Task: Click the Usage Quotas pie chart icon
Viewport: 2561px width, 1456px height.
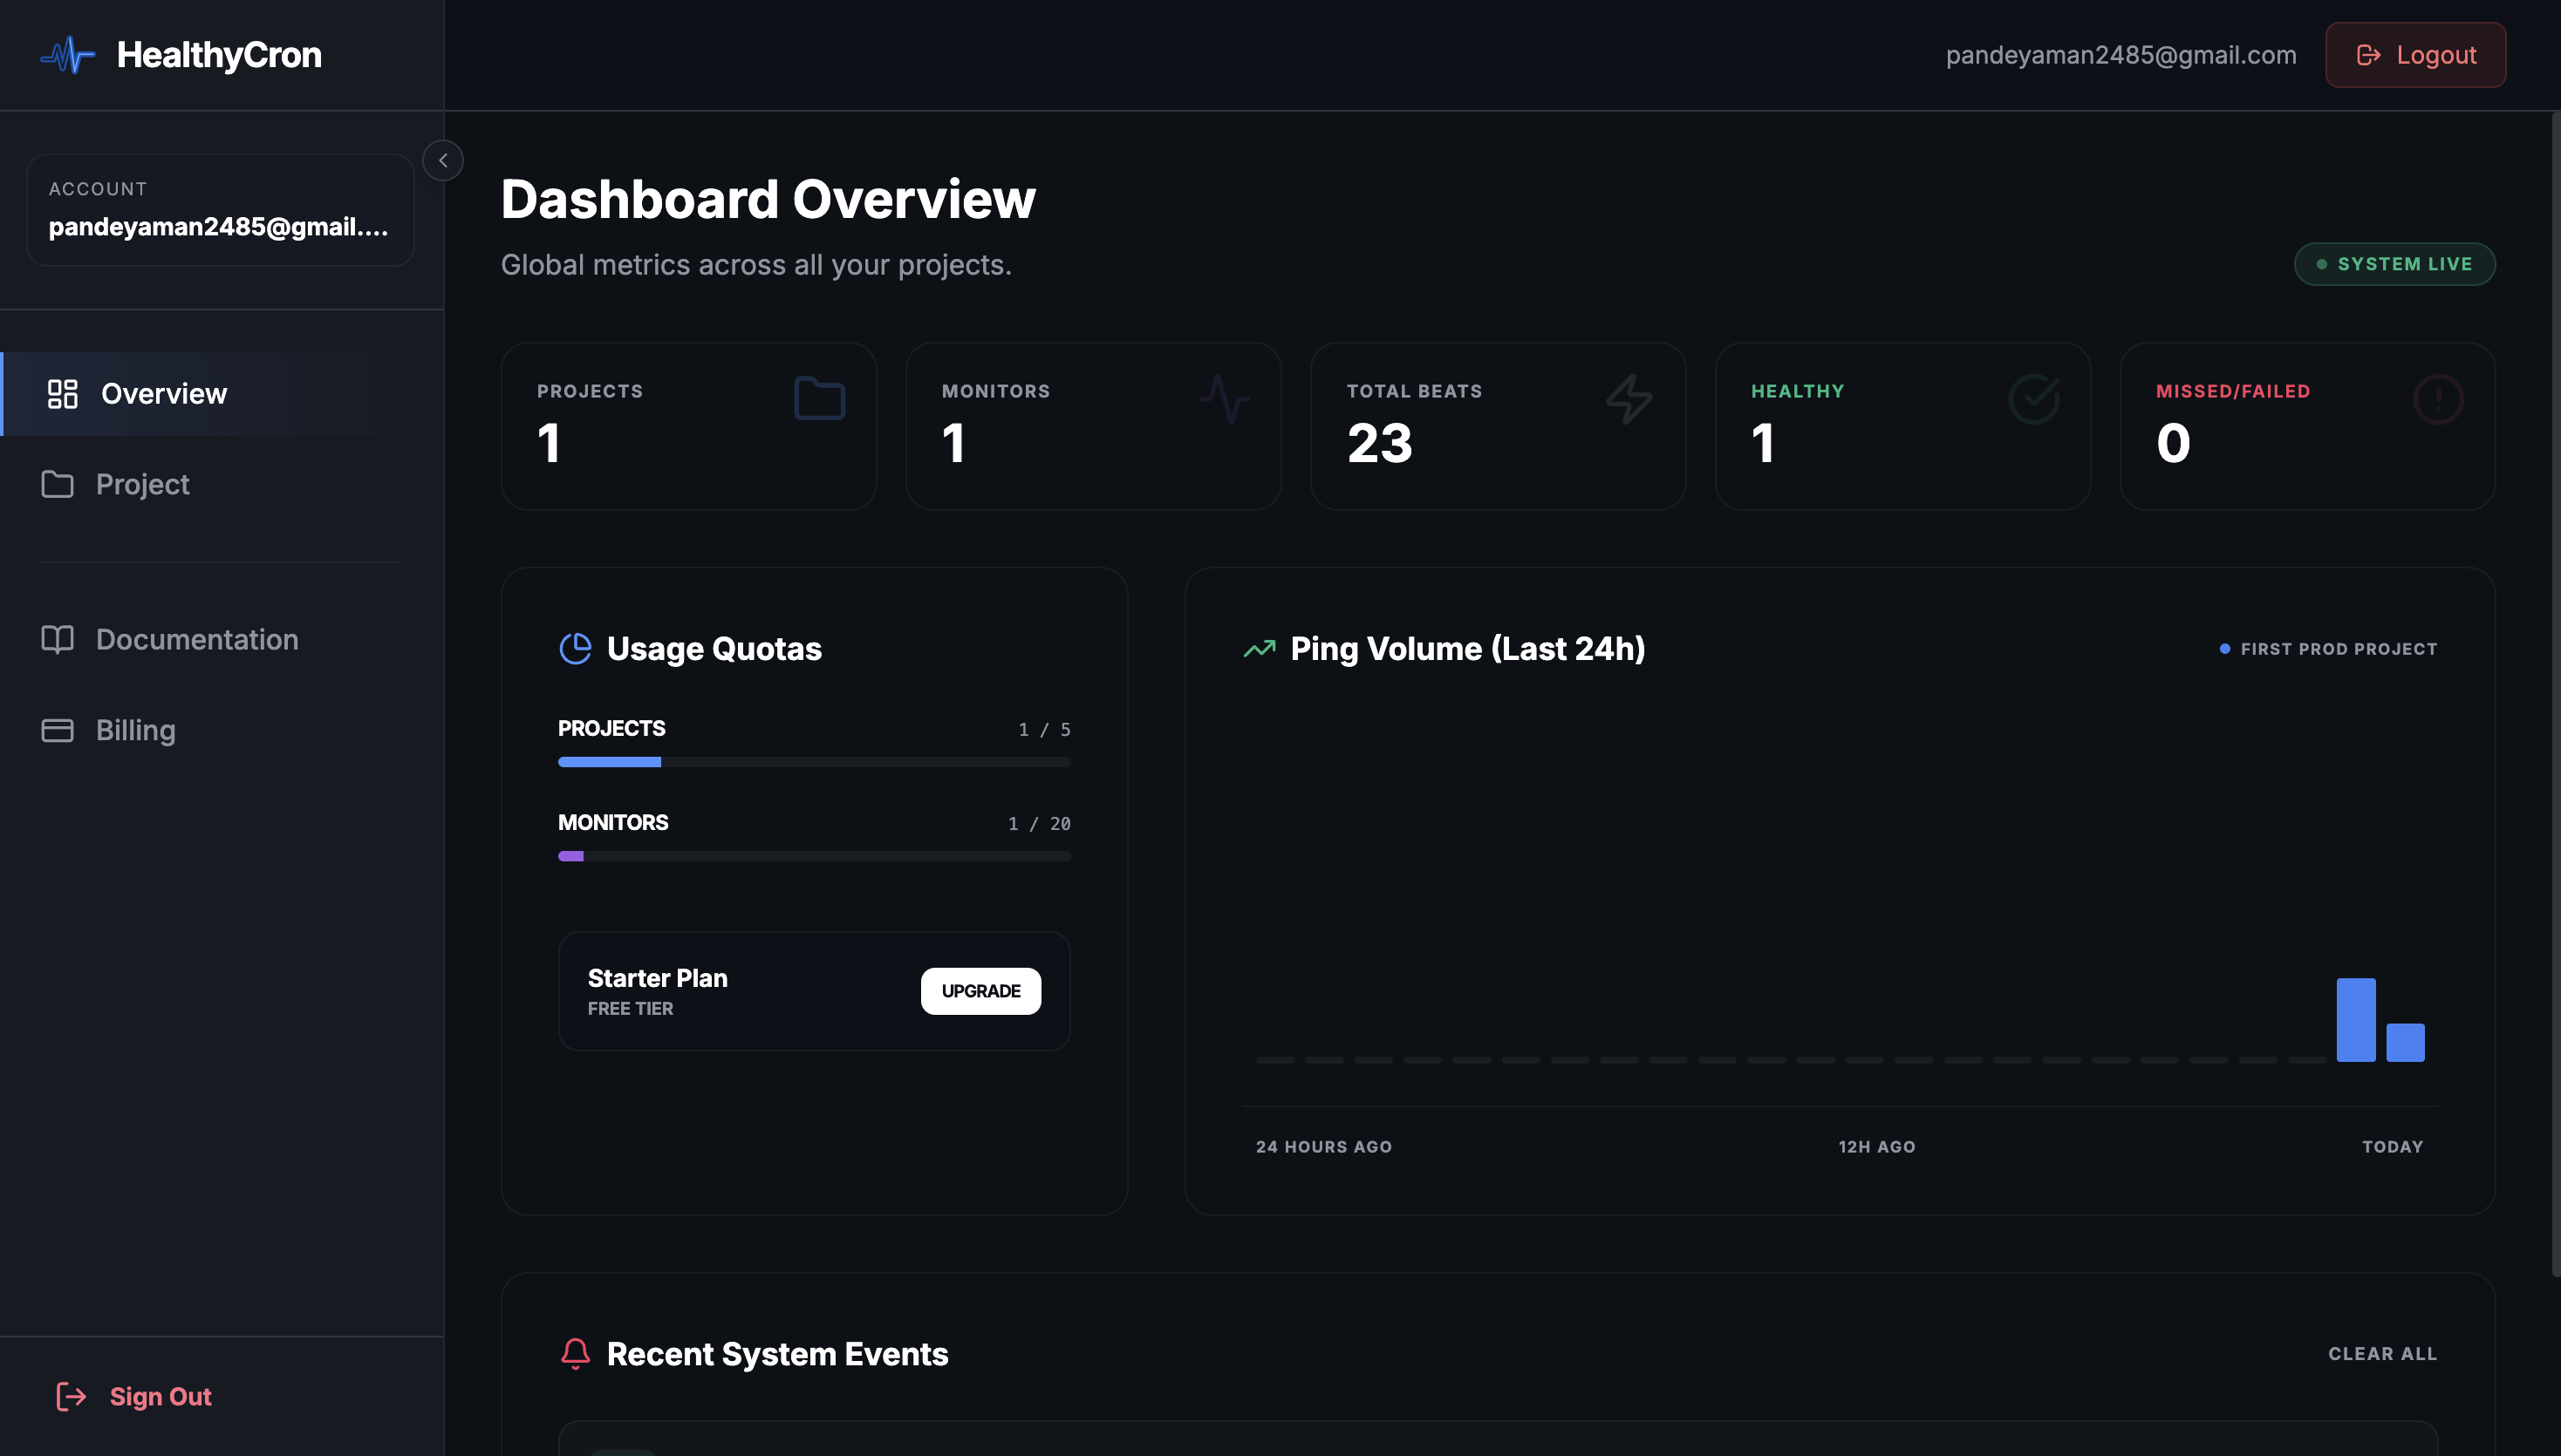Action: click(575, 648)
